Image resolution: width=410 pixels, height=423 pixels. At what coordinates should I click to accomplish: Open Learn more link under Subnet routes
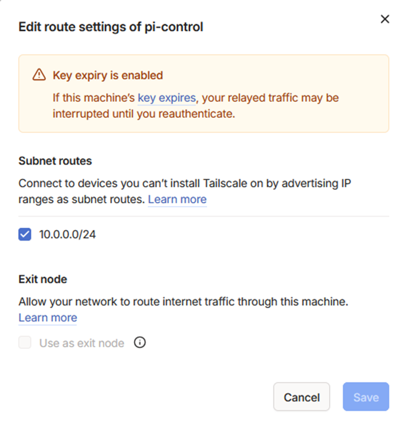click(x=177, y=199)
